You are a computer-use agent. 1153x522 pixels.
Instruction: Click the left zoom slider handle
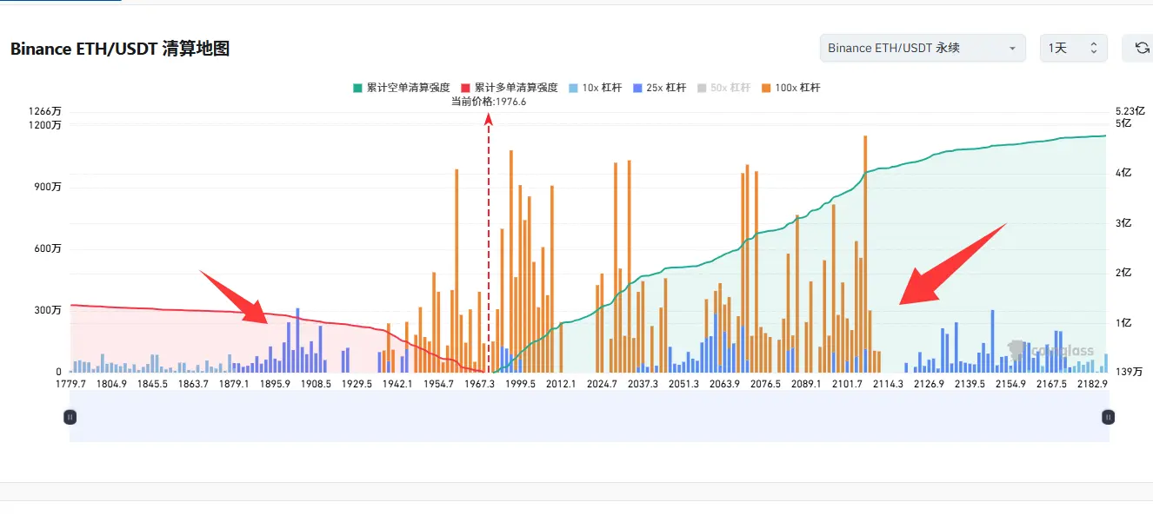click(x=70, y=417)
